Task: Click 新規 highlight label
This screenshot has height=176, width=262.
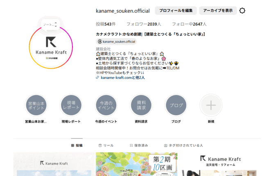Action: [211, 122]
